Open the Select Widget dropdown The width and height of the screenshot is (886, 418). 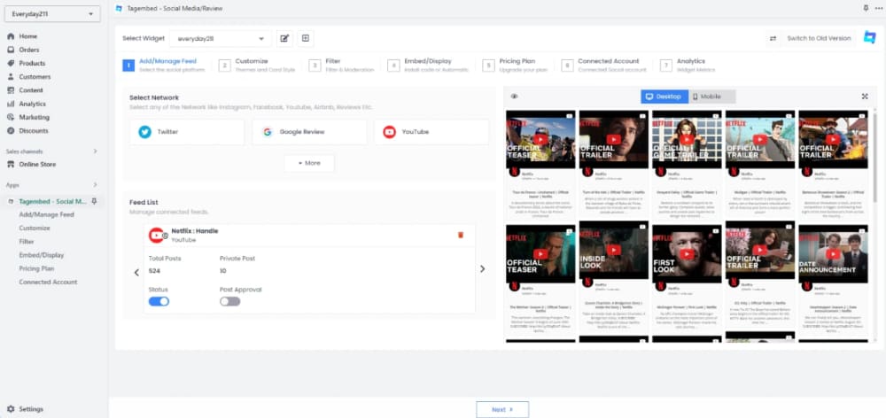pos(221,38)
